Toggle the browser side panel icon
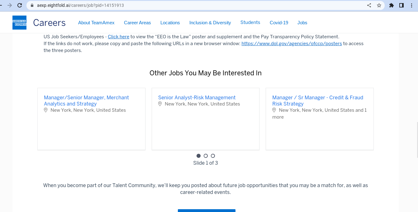Screen dimensions: 418x212 [401, 5]
